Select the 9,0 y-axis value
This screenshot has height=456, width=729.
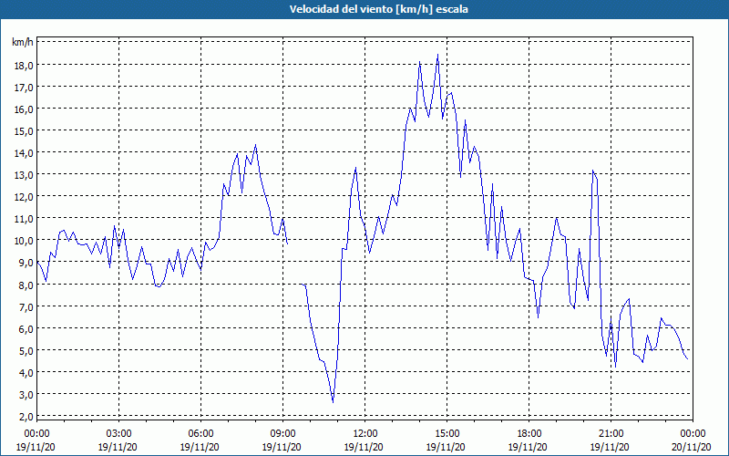(26, 263)
